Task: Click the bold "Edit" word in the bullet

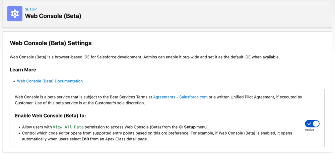Action: tap(85, 139)
